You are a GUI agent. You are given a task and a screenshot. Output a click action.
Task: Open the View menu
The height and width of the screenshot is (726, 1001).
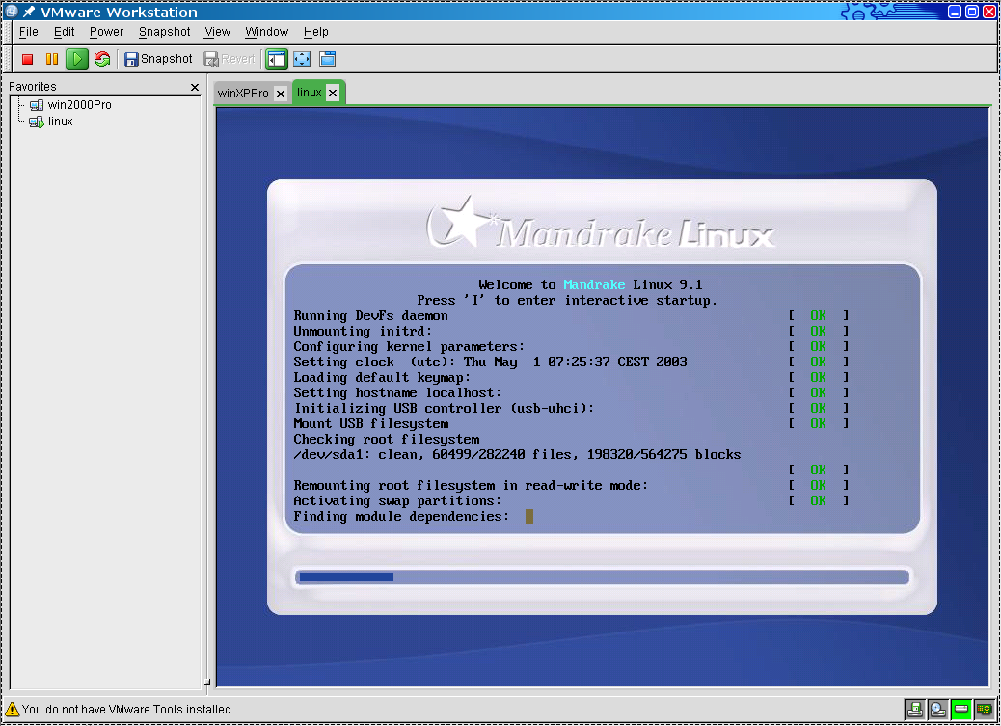pyautogui.click(x=218, y=32)
